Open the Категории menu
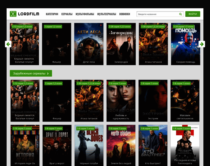 pos(52,14)
